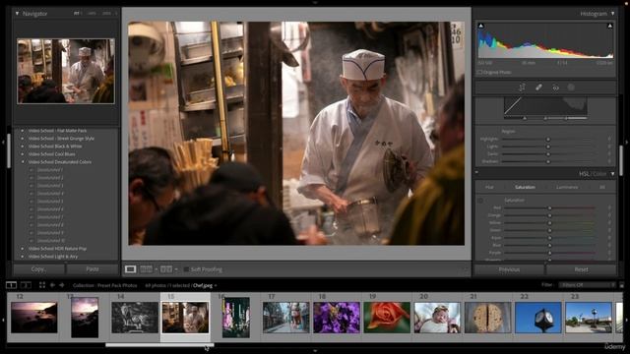Click filmstrip horizontal scrollbar
Image resolution: width=630 pixels, height=354 pixels.
point(159,345)
